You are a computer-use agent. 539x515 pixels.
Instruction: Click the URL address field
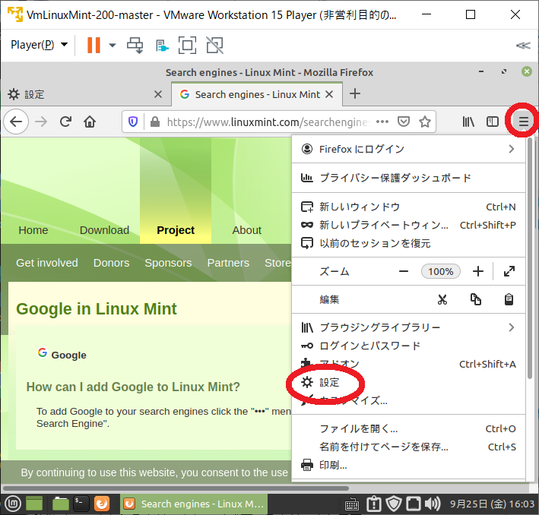pyautogui.click(x=268, y=122)
